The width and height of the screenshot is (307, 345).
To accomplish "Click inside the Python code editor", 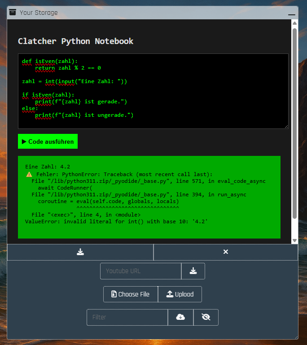I will (153, 91).
